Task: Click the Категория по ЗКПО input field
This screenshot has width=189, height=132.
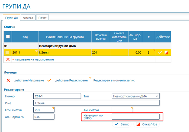Action: [136, 117]
